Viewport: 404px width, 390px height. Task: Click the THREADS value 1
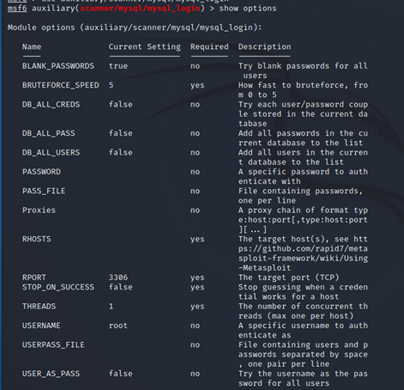[111, 307]
